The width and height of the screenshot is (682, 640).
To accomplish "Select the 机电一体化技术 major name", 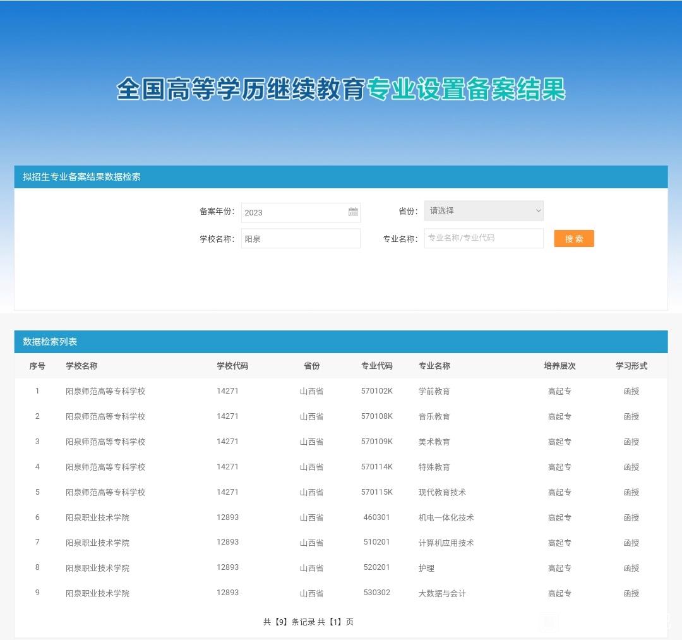I will pos(446,517).
